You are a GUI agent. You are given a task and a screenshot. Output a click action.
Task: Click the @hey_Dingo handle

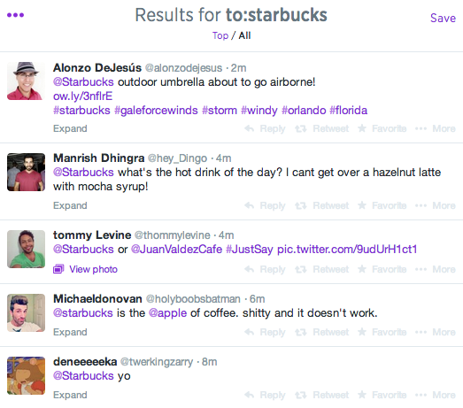coord(177,158)
